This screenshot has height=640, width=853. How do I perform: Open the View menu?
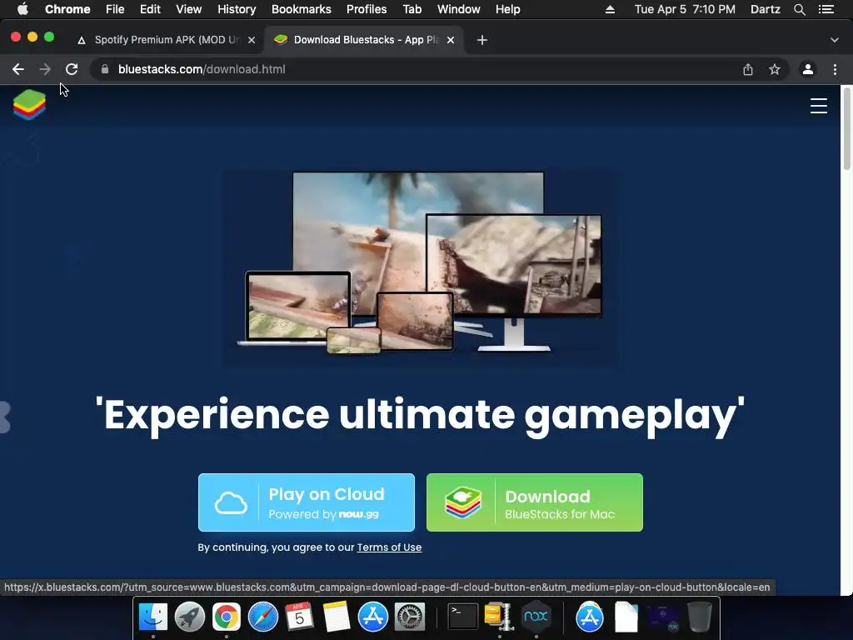[189, 9]
